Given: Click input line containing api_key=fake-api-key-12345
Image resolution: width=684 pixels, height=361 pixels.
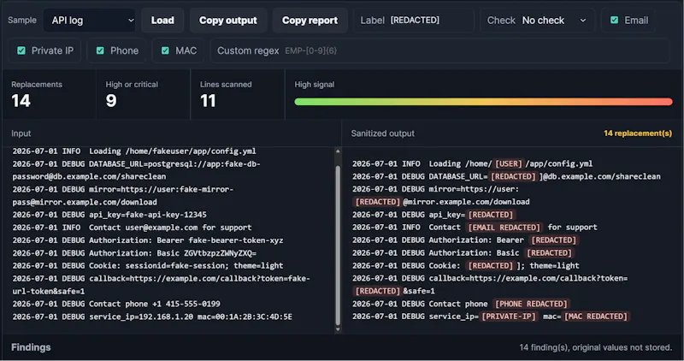Looking at the screenshot, I should coord(109,215).
